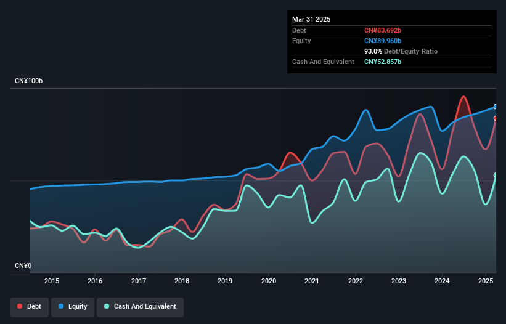Select the 2021 x-axis label

point(312,281)
